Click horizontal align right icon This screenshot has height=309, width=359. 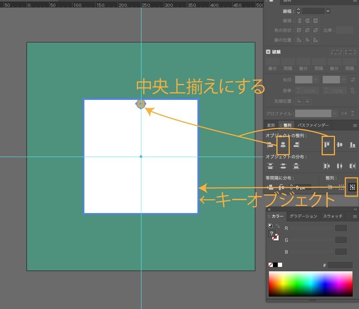296,145
